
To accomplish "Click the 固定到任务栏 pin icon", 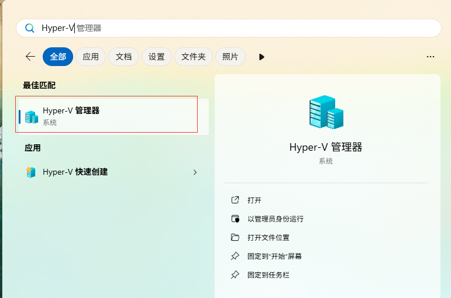I will 235,275.
